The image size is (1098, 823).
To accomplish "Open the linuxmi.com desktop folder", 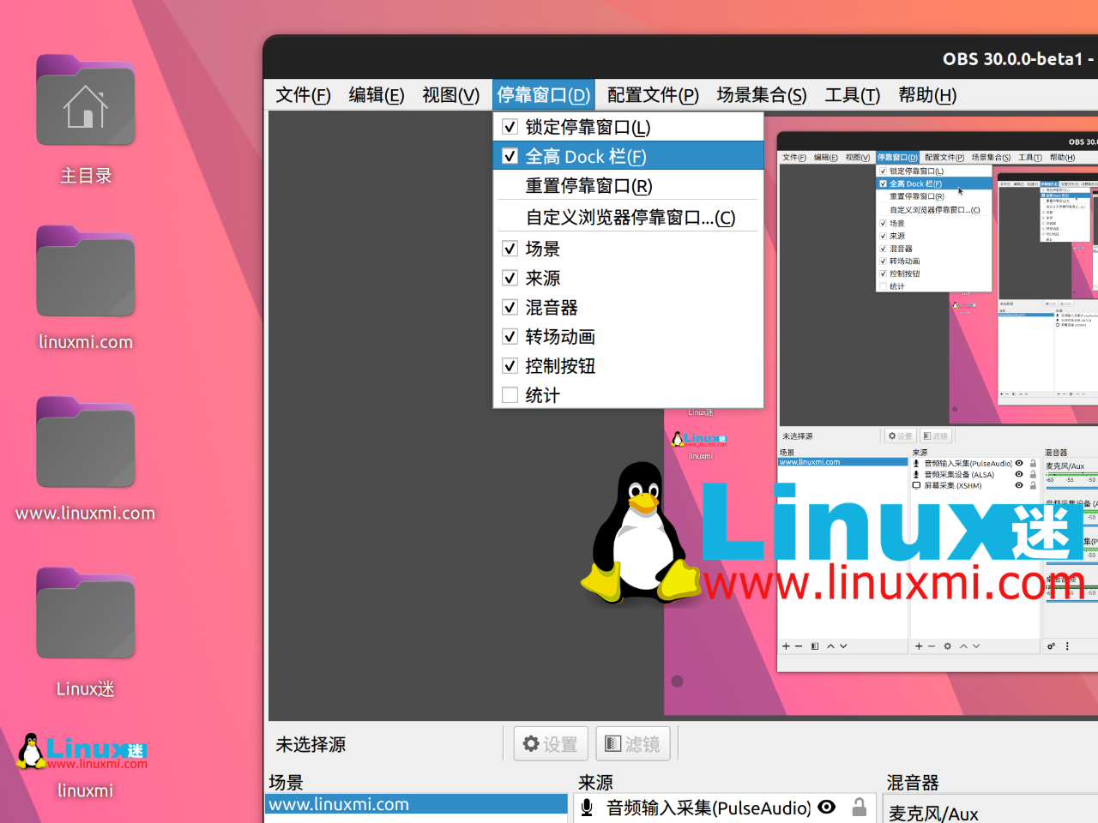I will pos(86,271).
